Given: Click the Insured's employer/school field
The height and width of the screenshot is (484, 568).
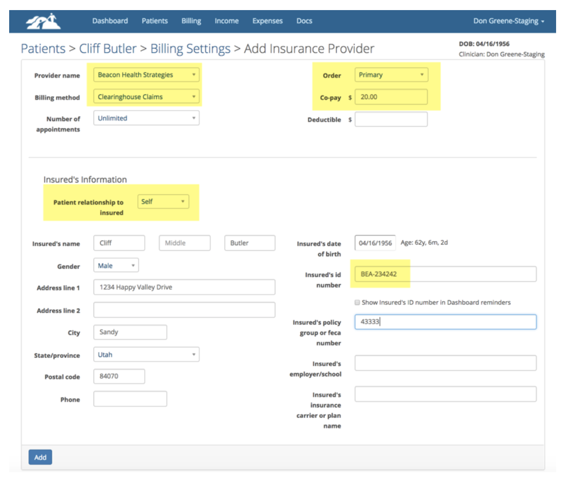Looking at the screenshot, I should pyautogui.click(x=445, y=363).
